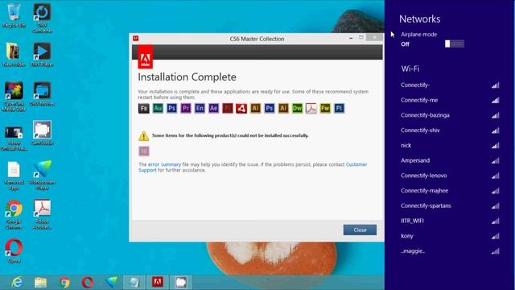Select the CyberLink Media Suite desktop icon

14,97
